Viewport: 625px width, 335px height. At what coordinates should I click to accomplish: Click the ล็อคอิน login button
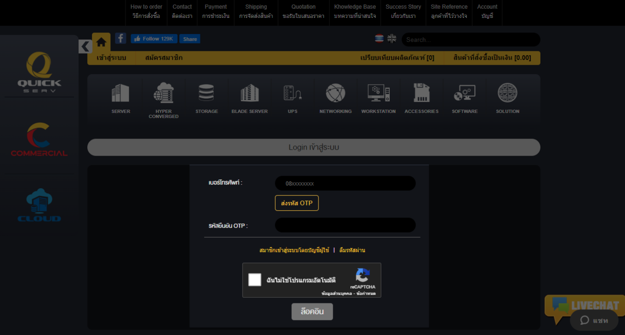(x=312, y=312)
